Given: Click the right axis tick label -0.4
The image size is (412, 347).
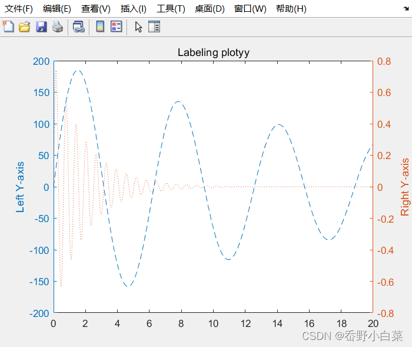Looking at the screenshot, I should (x=386, y=250).
